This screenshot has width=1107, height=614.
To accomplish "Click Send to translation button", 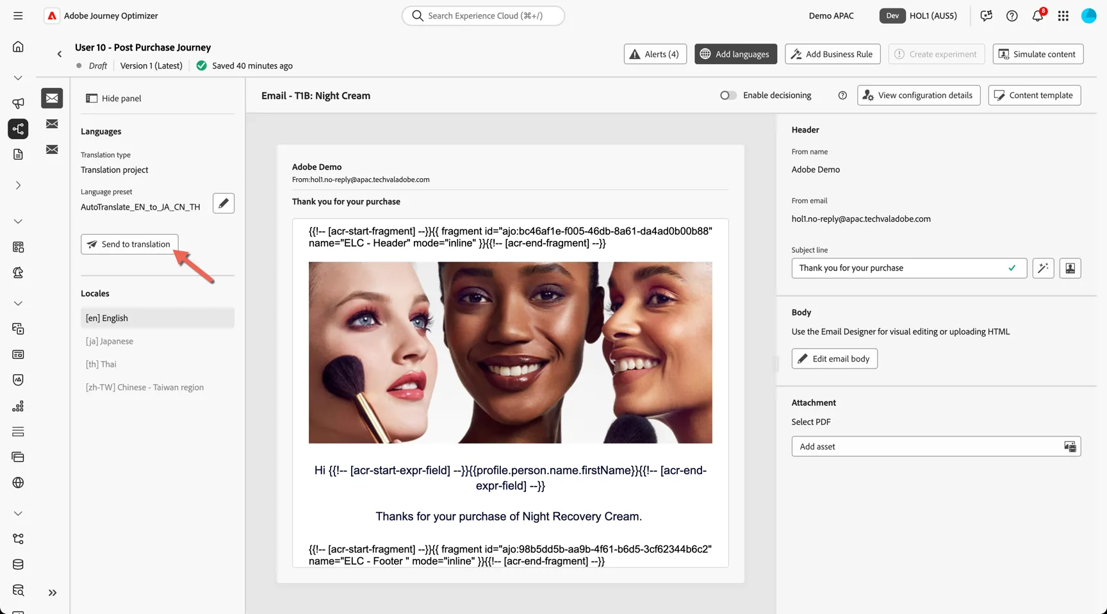I will 129,244.
